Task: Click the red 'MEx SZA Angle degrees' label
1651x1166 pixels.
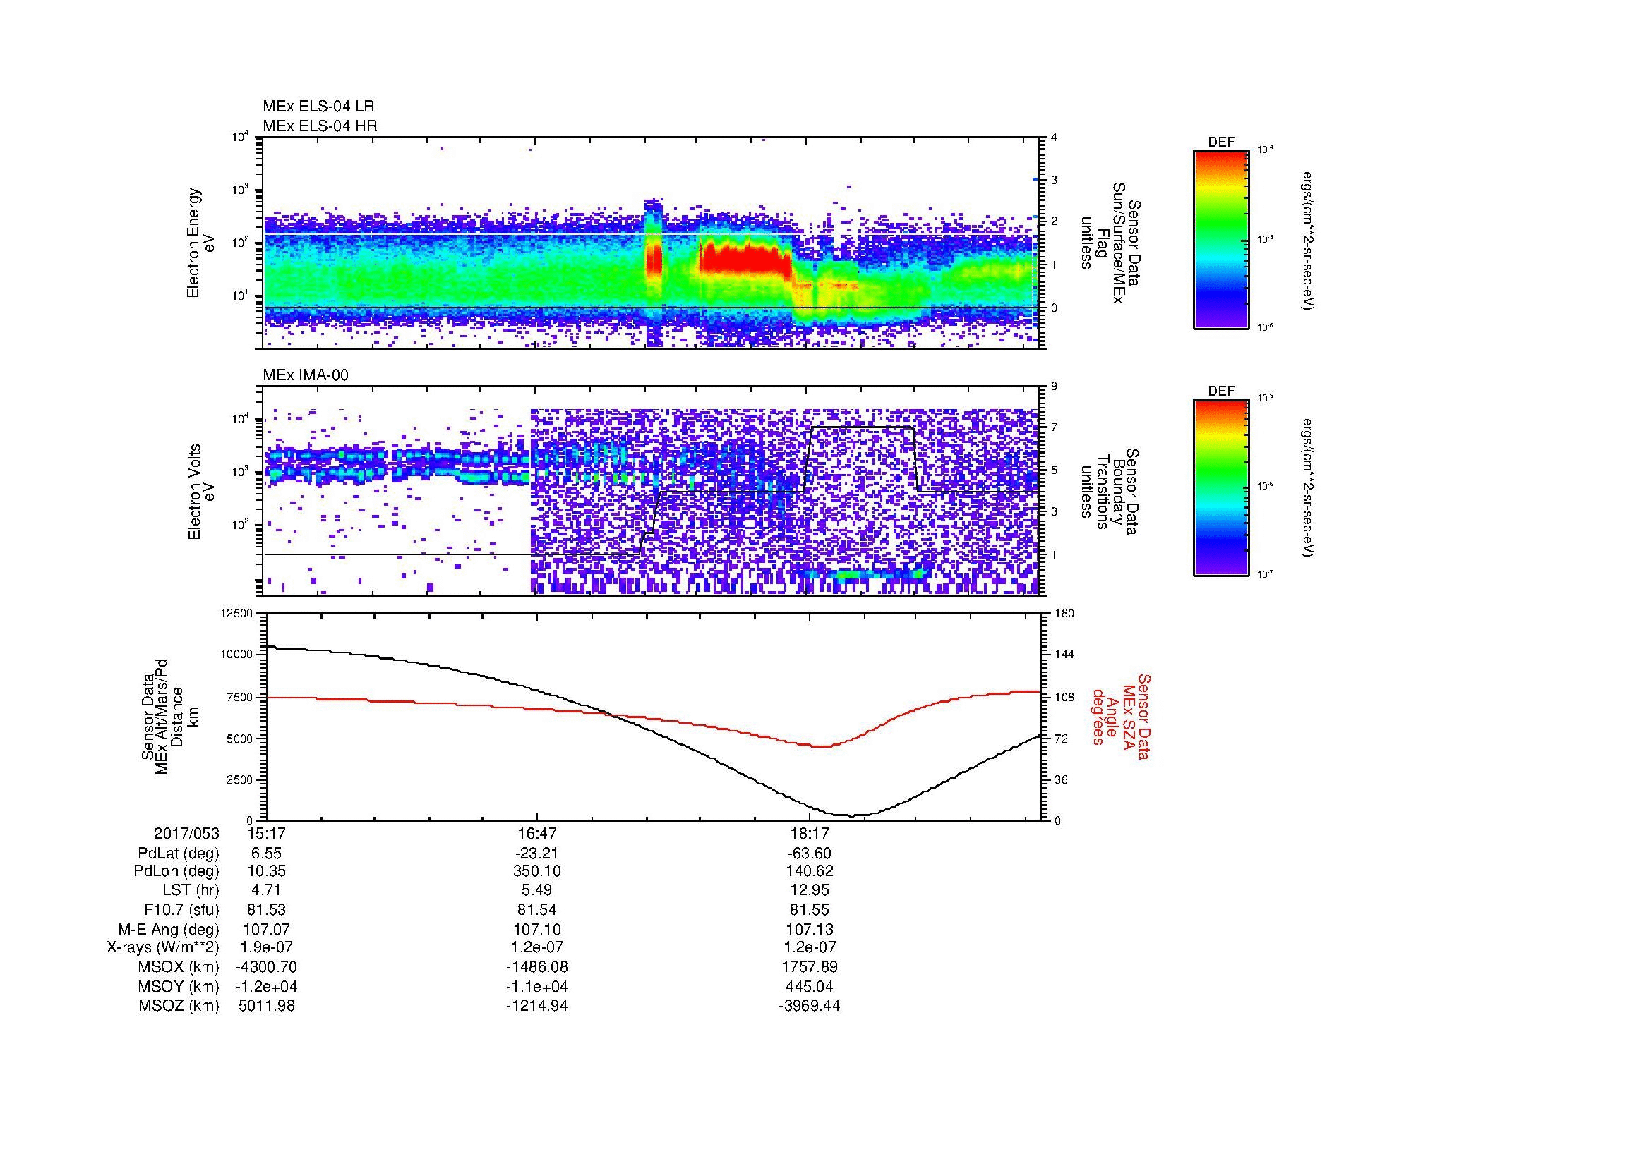Action: tap(1121, 716)
